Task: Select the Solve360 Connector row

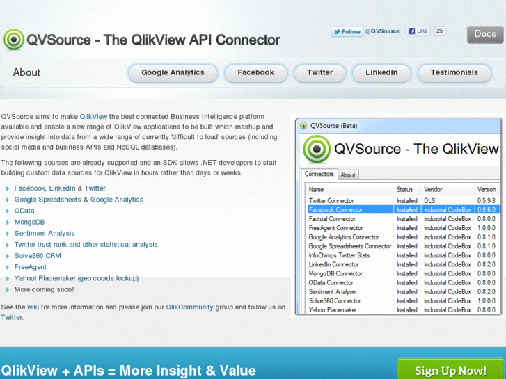Action: [x=403, y=300]
